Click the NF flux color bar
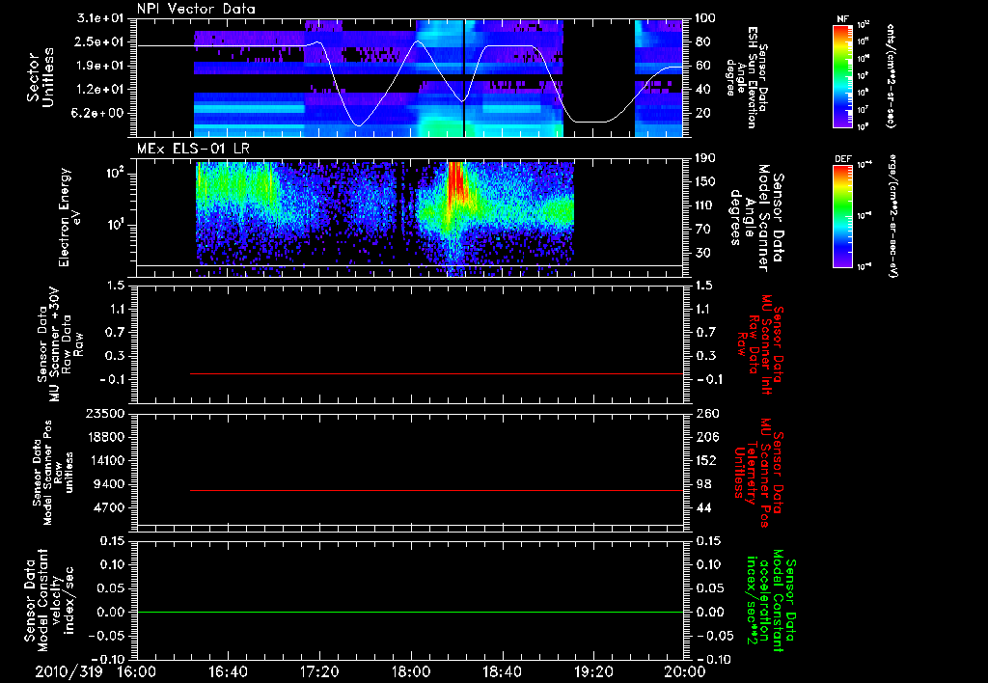The width and height of the screenshot is (988, 683). click(843, 75)
